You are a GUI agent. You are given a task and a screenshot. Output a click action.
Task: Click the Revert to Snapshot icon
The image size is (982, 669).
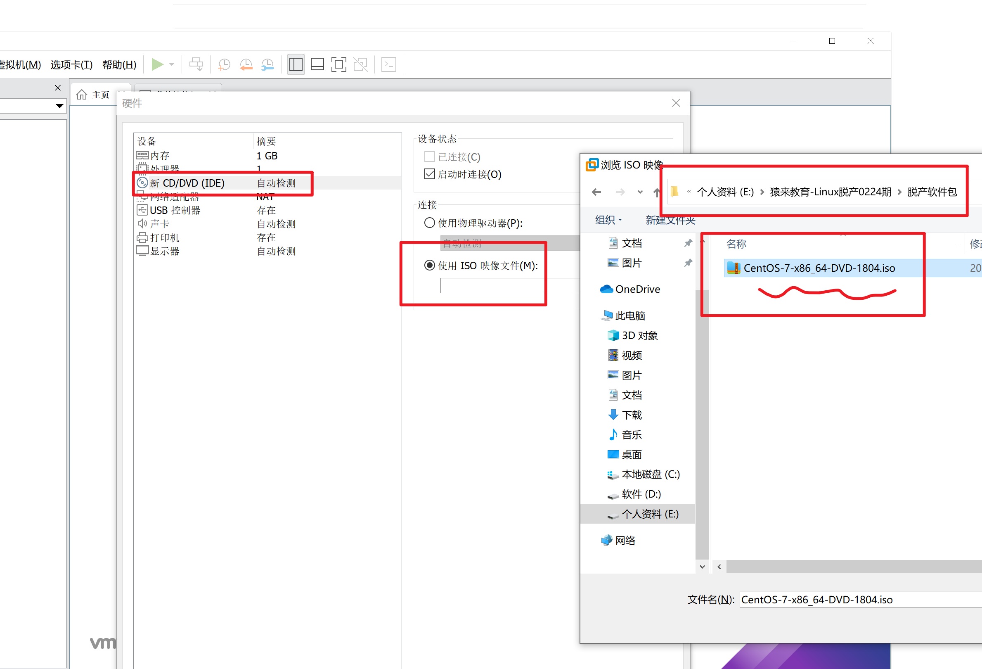tap(246, 65)
